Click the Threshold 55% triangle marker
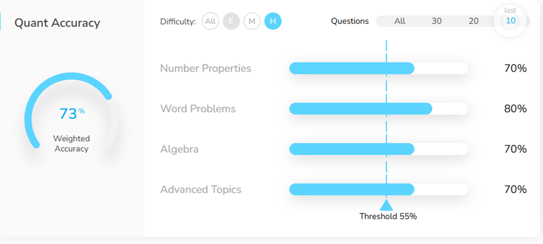Viewport: 543px width, 244px height. [386, 205]
